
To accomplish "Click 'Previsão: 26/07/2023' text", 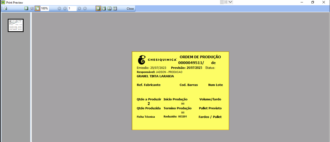I will pos(186,68).
